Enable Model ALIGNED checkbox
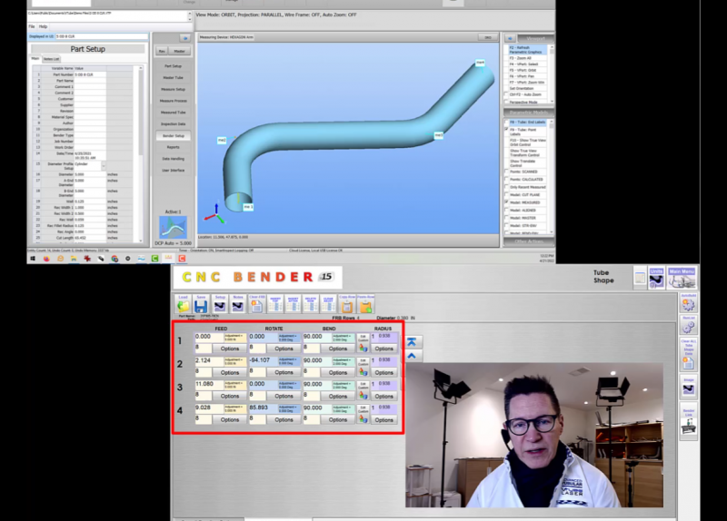This screenshot has height=521, width=727. 507,211
